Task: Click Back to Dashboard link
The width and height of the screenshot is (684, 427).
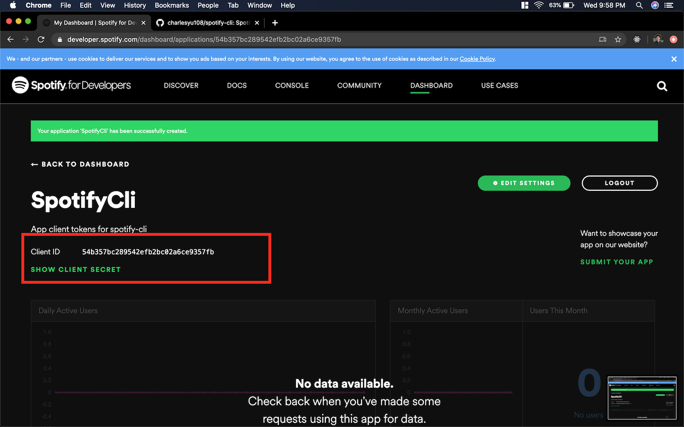Action: 80,164
